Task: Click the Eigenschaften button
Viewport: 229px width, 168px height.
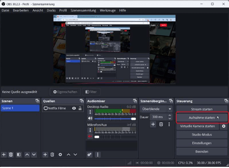Action: coord(65,92)
